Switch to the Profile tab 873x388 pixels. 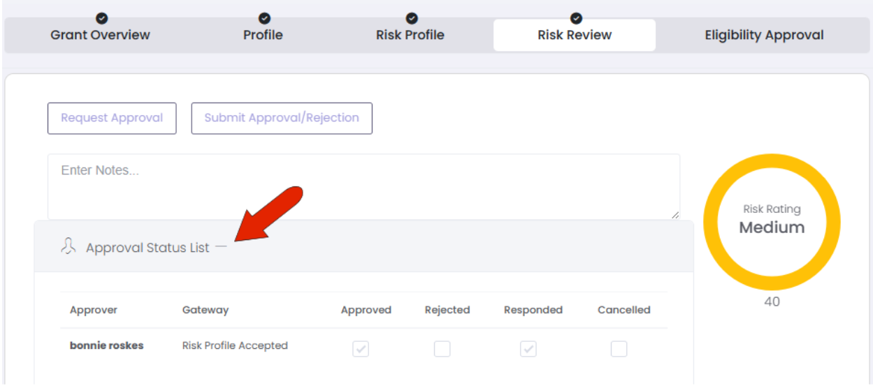pyautogui.click(x=263, y=35)
